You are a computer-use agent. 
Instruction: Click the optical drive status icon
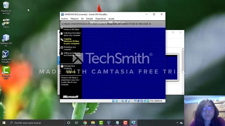[x=116, y=101]
